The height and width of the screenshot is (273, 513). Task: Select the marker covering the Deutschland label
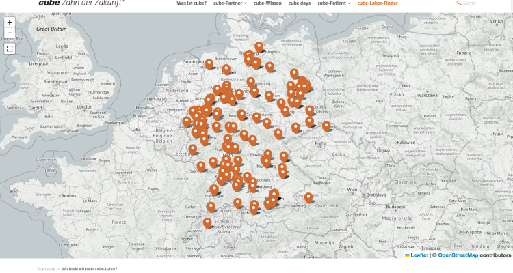tap(256, 117)
